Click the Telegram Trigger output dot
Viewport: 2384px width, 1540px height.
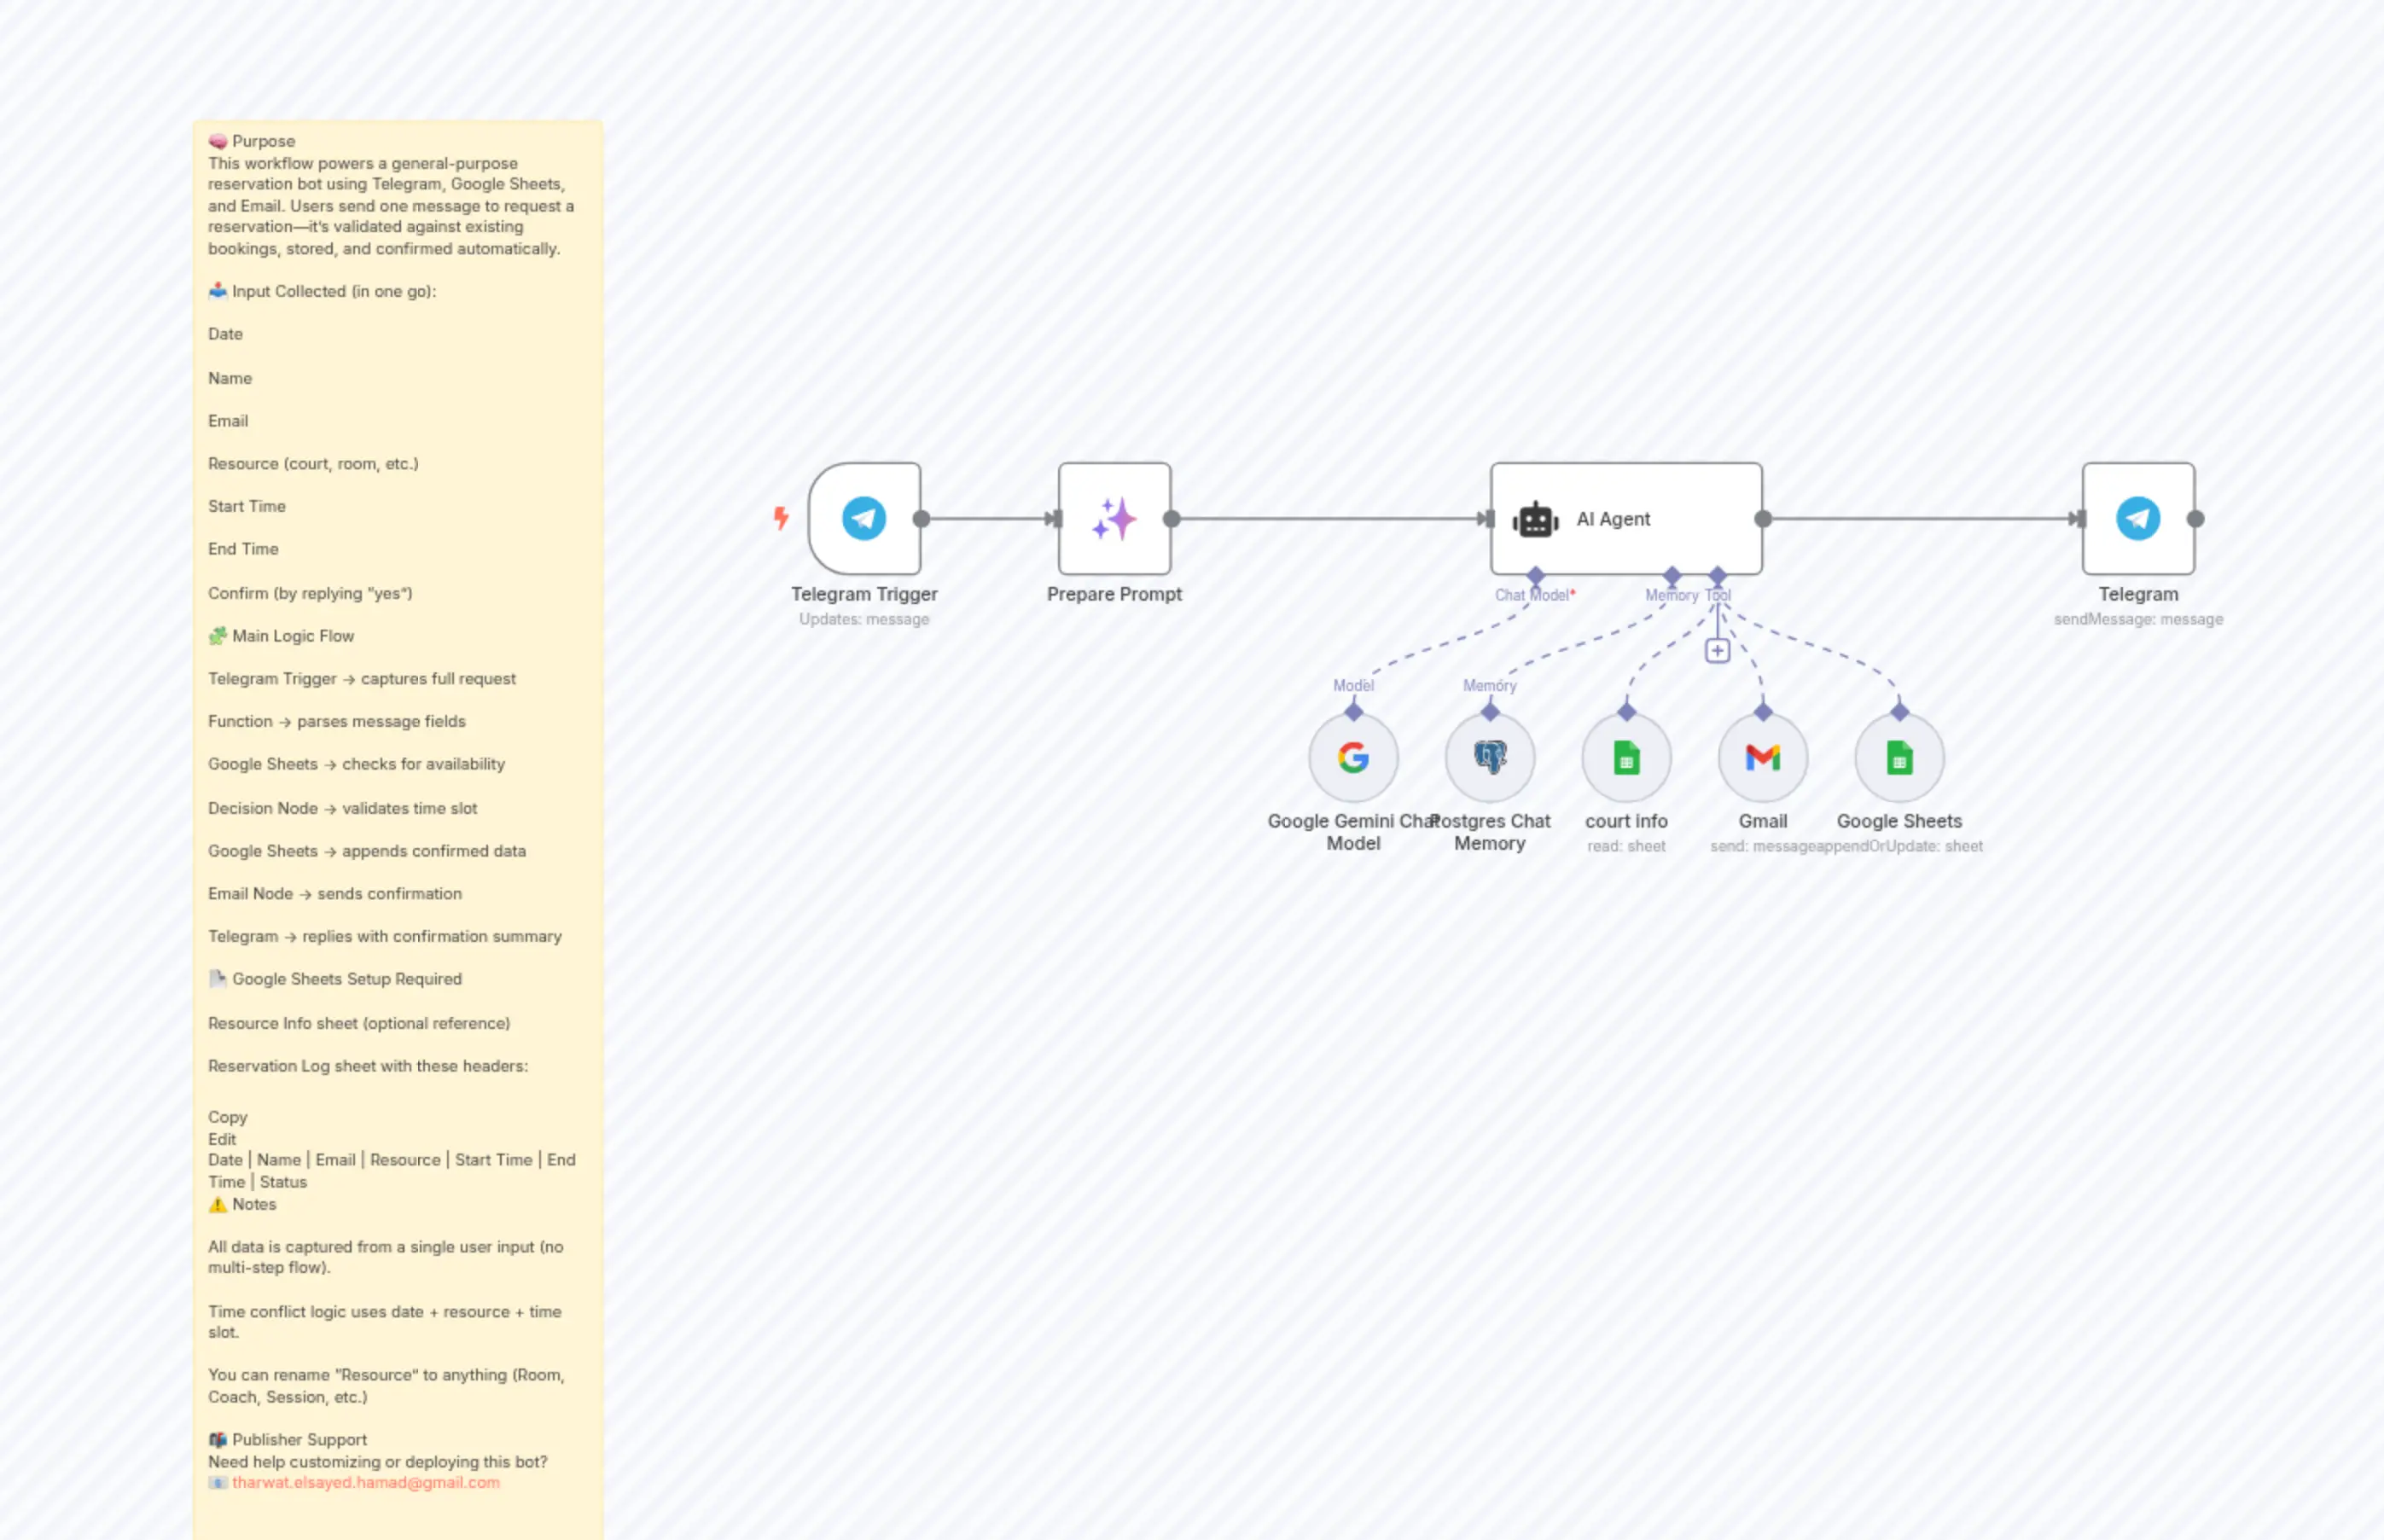pyautogui.click(x=921, y=518)
